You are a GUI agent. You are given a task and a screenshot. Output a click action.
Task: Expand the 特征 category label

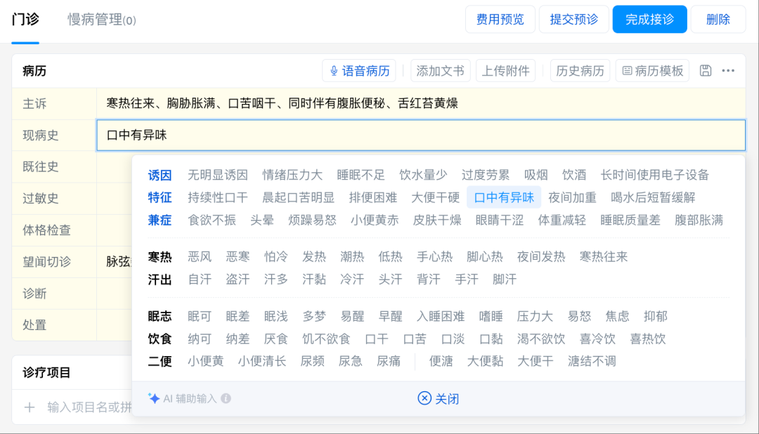[160, 197]
